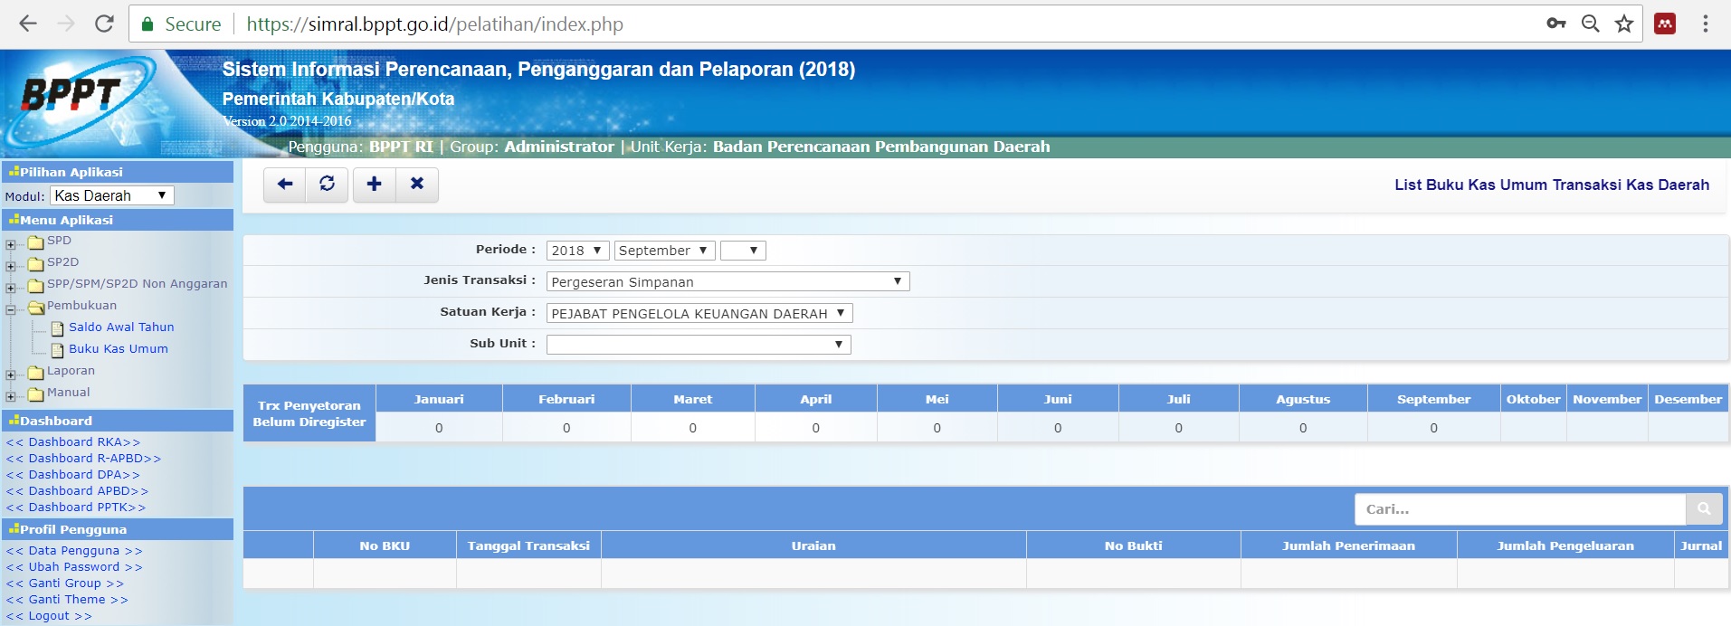Click the red browser extension icon
This screenshot has height=626, width=1731.
pyautogui.click(x=1665, y=24)
